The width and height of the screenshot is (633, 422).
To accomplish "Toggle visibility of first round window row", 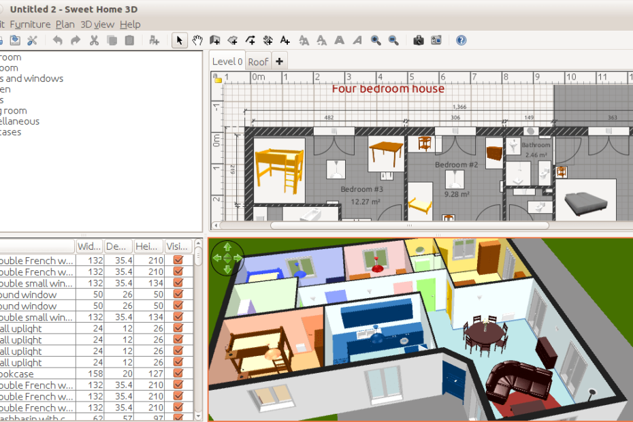I will 178,295.
